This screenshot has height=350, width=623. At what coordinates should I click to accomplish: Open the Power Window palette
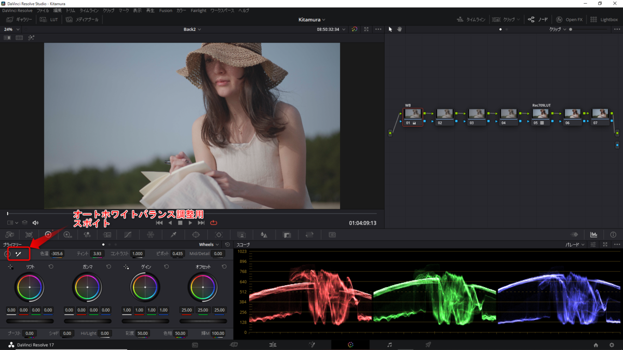[196, 235]
